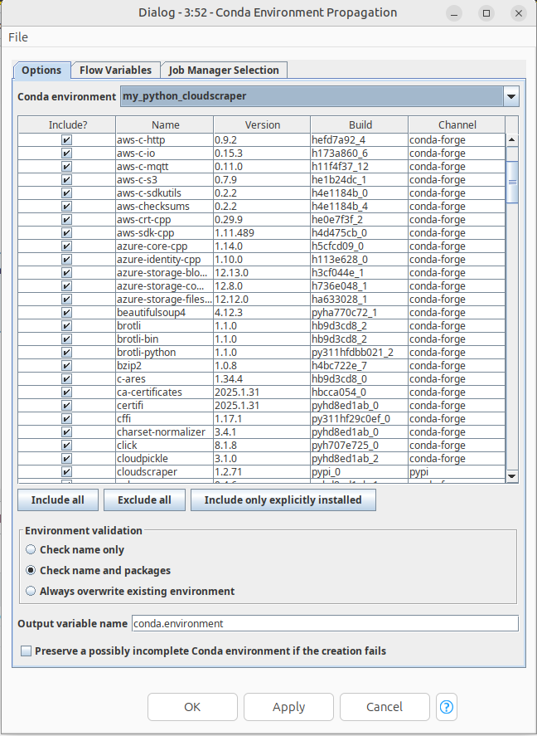The height and width of the screenshot is (736, 537).
Task: Open the Job Manager Selection tab
Action: click(x=224, y=71)
